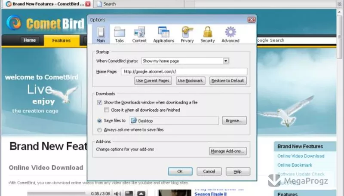Click the video progress bar
Image resolution: width=344 pixels, height=196 pixels.
[x=56, y=193]
